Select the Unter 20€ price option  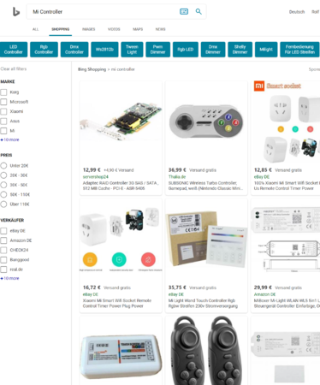tap(3, 166)
